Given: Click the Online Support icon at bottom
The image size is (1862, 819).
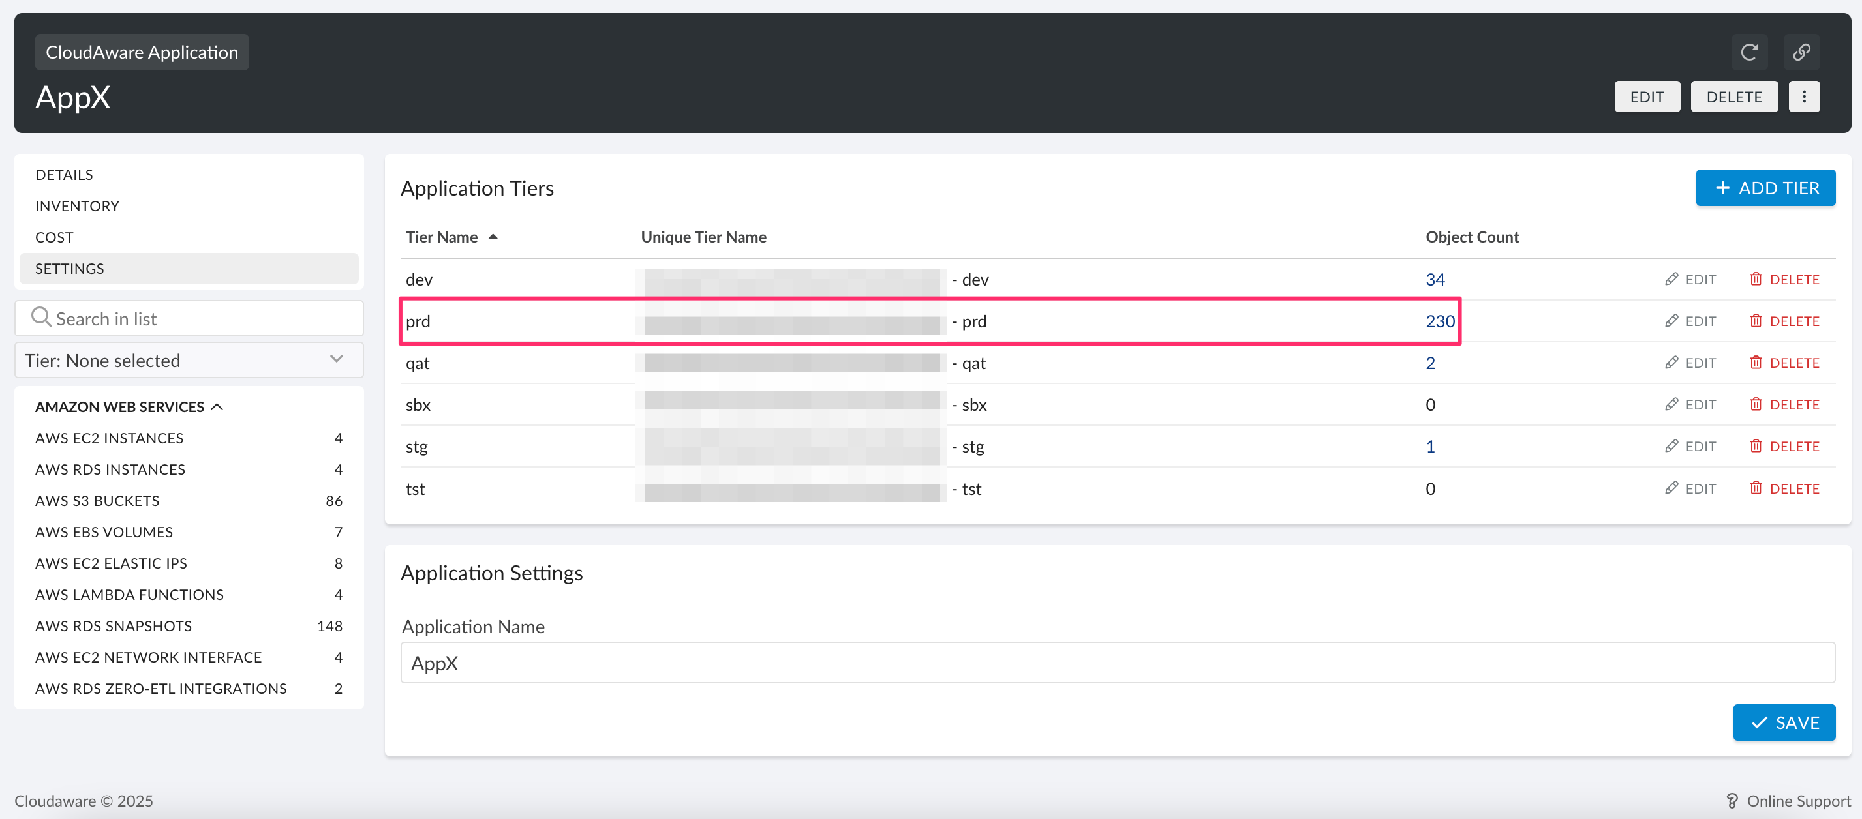Looking at the screenshot, I should click(x=1732, y=801).
